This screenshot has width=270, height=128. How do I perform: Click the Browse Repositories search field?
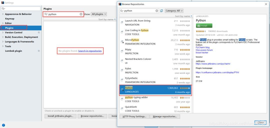pos(139,11)
